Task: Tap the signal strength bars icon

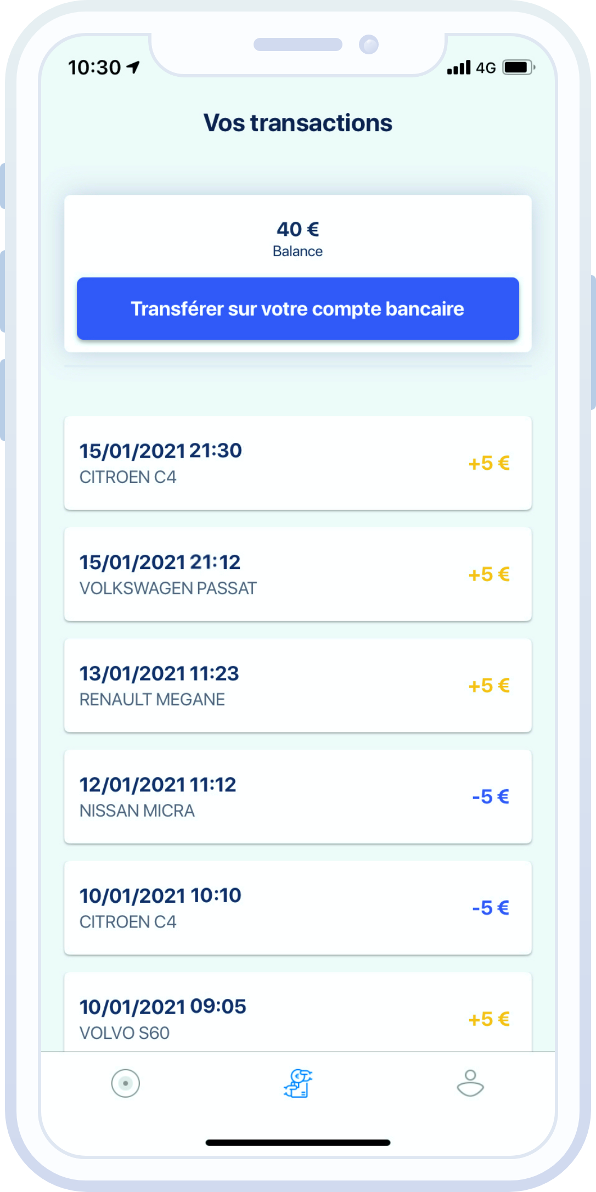Action: click(459, 68)
